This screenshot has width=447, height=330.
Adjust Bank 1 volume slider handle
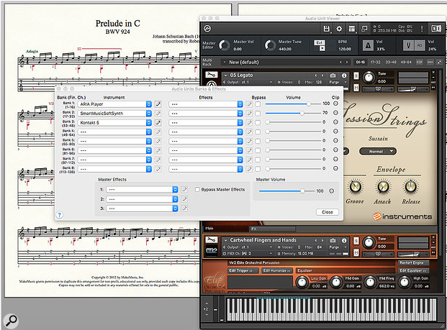point(309,104)
